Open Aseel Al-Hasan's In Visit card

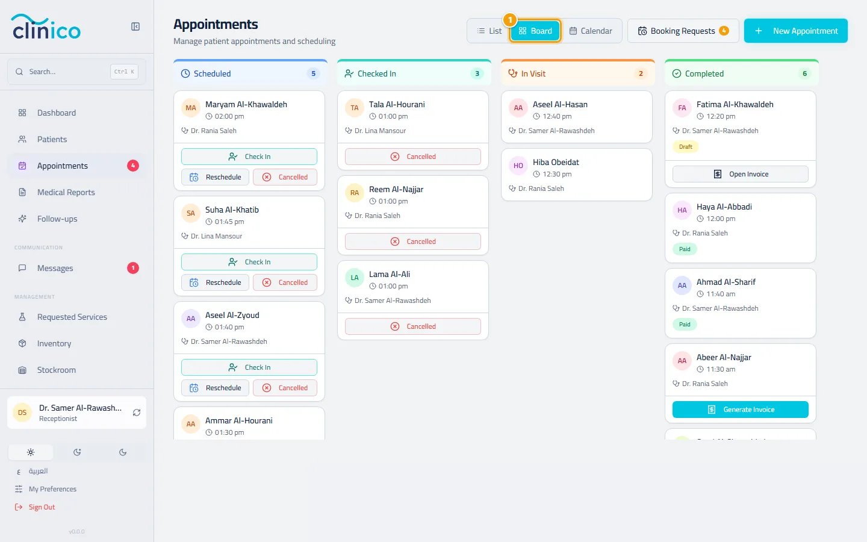[x=577, y=117]
